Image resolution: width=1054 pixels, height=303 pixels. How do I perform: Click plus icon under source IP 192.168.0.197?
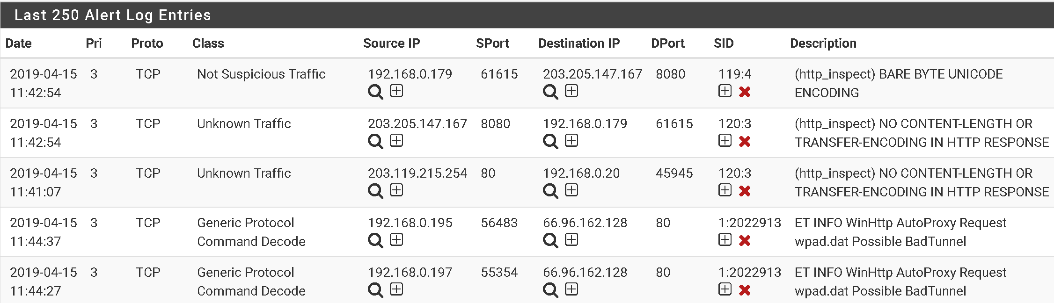click(396, 289)
